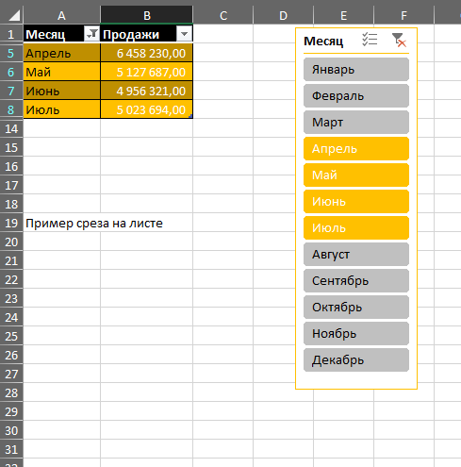Clear filter using the slicer funnel icon
The image size is (461, 467).
point(399,40)
